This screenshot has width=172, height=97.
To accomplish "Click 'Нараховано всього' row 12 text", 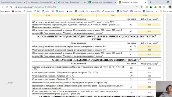I will click(x=69, y=83).
